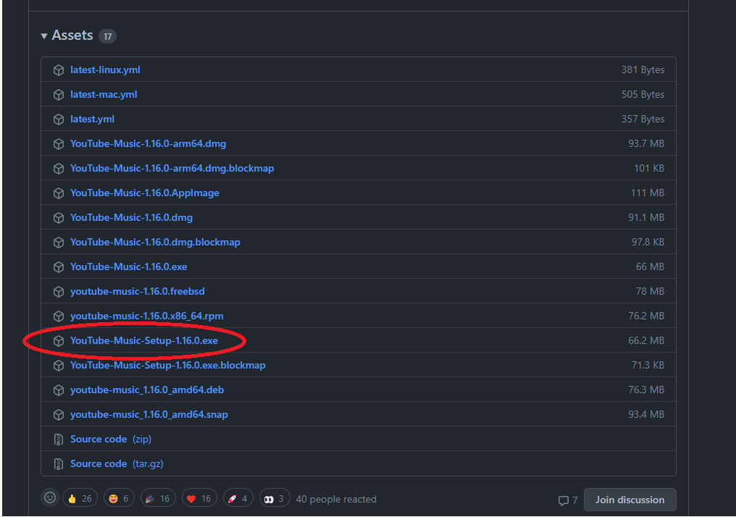The image size is (736, 517).
Task: Click the archive icon beside Source code (tar.gz)
Action: point(59,464)
